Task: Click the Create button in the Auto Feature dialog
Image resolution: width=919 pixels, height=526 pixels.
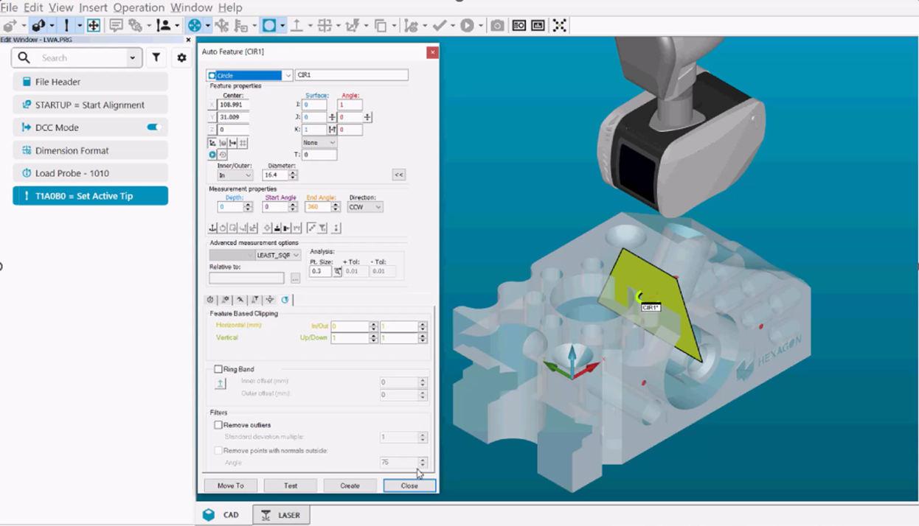Action: (350, 485)
